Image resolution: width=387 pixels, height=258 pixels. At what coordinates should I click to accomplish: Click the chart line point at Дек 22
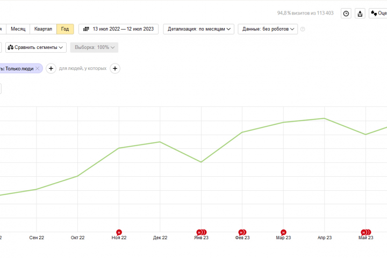[x=160, y=142]
